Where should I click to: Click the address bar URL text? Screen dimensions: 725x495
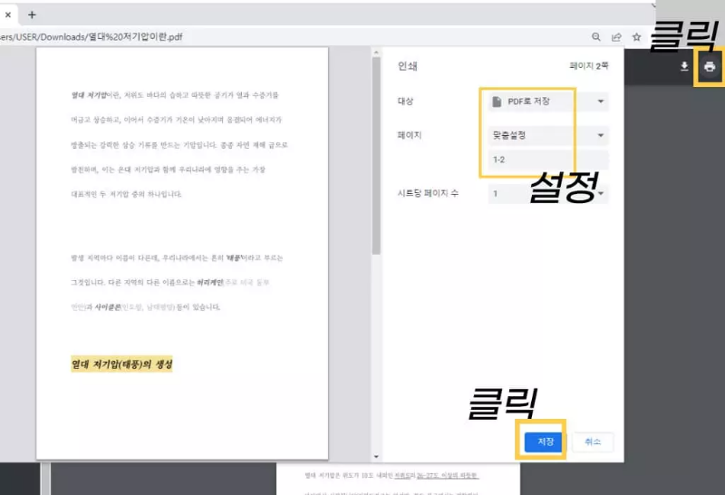tap(92, 37)
